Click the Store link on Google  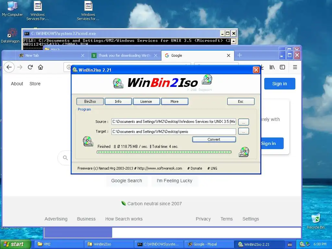(x=35, y=84)
